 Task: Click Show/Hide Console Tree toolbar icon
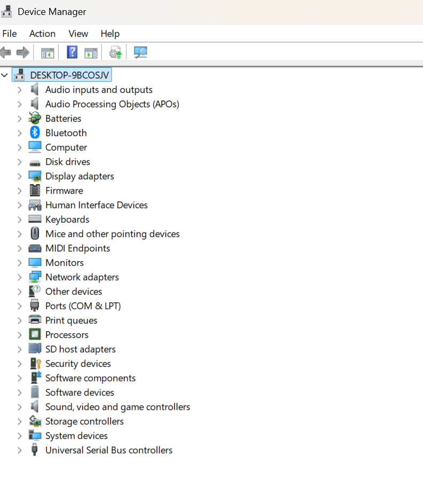pyautogui.click(x=47, y=52)
